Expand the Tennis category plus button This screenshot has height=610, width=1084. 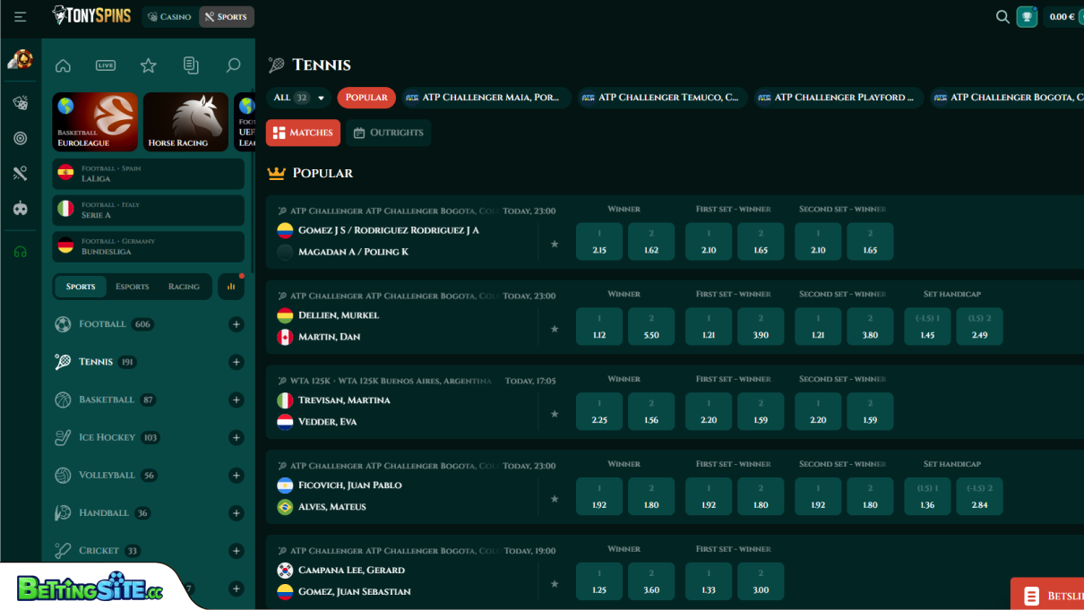(236, 362)
